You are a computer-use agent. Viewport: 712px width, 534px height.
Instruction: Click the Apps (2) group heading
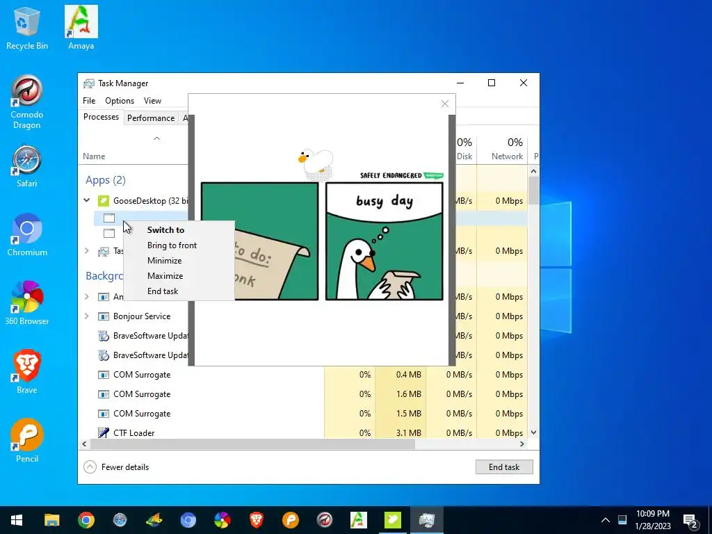coord(106,180)
